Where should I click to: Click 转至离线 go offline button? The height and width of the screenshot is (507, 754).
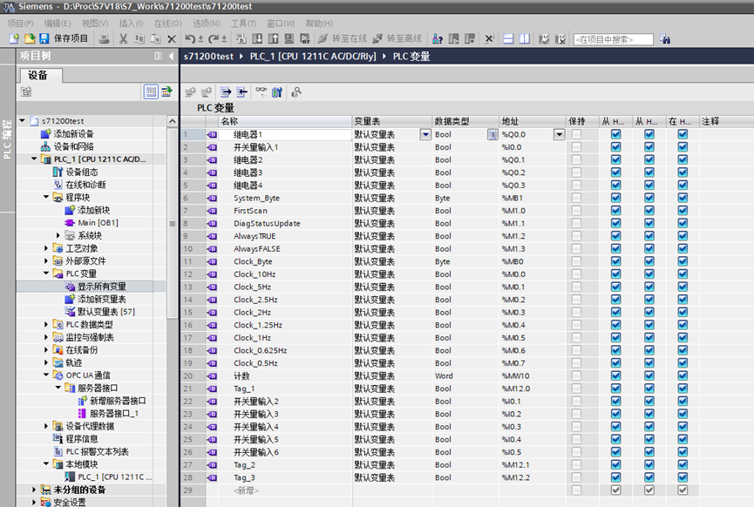pyautogui.click(x=397, y=39)
